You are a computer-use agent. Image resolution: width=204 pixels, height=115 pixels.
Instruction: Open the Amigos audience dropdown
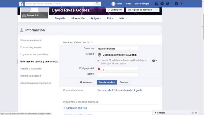(x=86, y=82)
